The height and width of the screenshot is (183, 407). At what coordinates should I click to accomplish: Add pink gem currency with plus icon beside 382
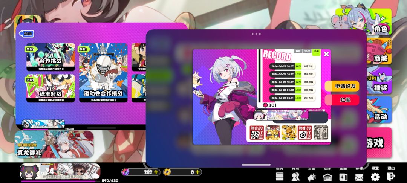(156, 172)
